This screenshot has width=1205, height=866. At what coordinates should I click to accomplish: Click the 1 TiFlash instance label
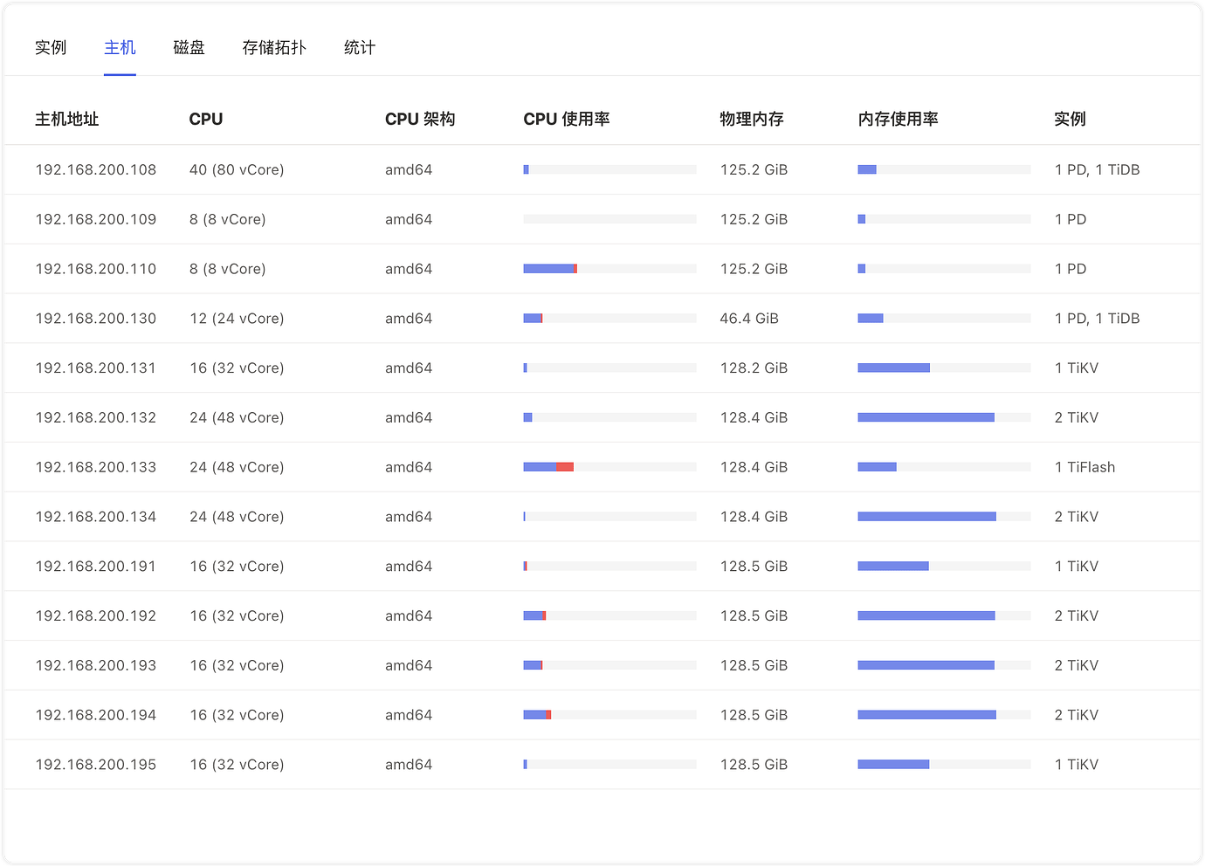click(x=1084, y=467)
